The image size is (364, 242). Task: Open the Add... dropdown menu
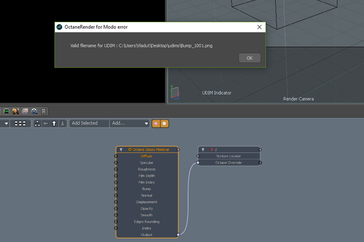pos(130,123)
